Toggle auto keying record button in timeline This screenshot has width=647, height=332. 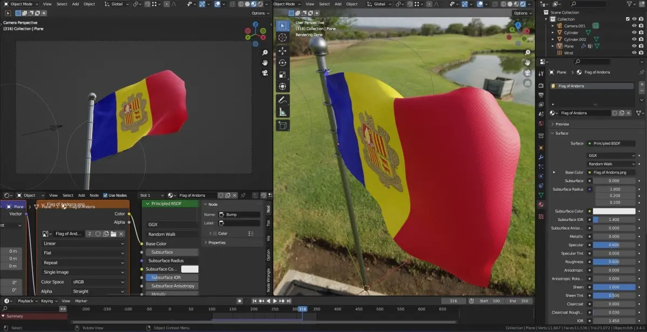(239, 301)
